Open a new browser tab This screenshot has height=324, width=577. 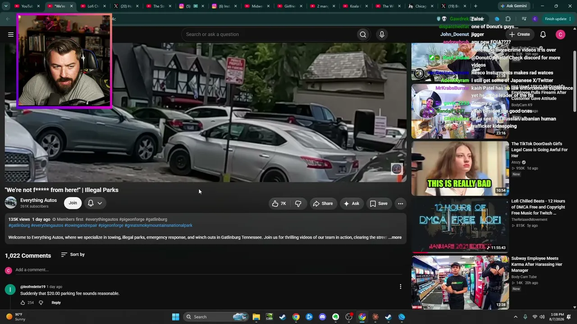click(x=476, y=6)
